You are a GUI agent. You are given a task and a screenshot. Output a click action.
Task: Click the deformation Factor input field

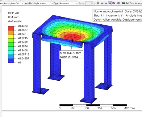89,3
